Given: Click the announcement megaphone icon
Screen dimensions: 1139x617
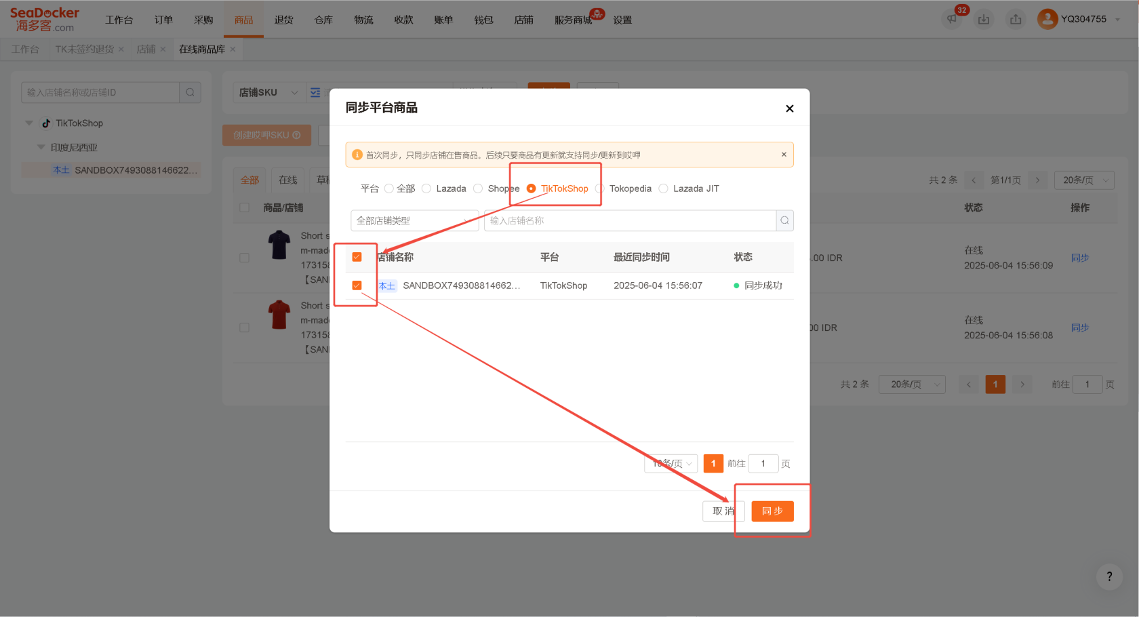Looking at the screenshot, I should (952, 19).
